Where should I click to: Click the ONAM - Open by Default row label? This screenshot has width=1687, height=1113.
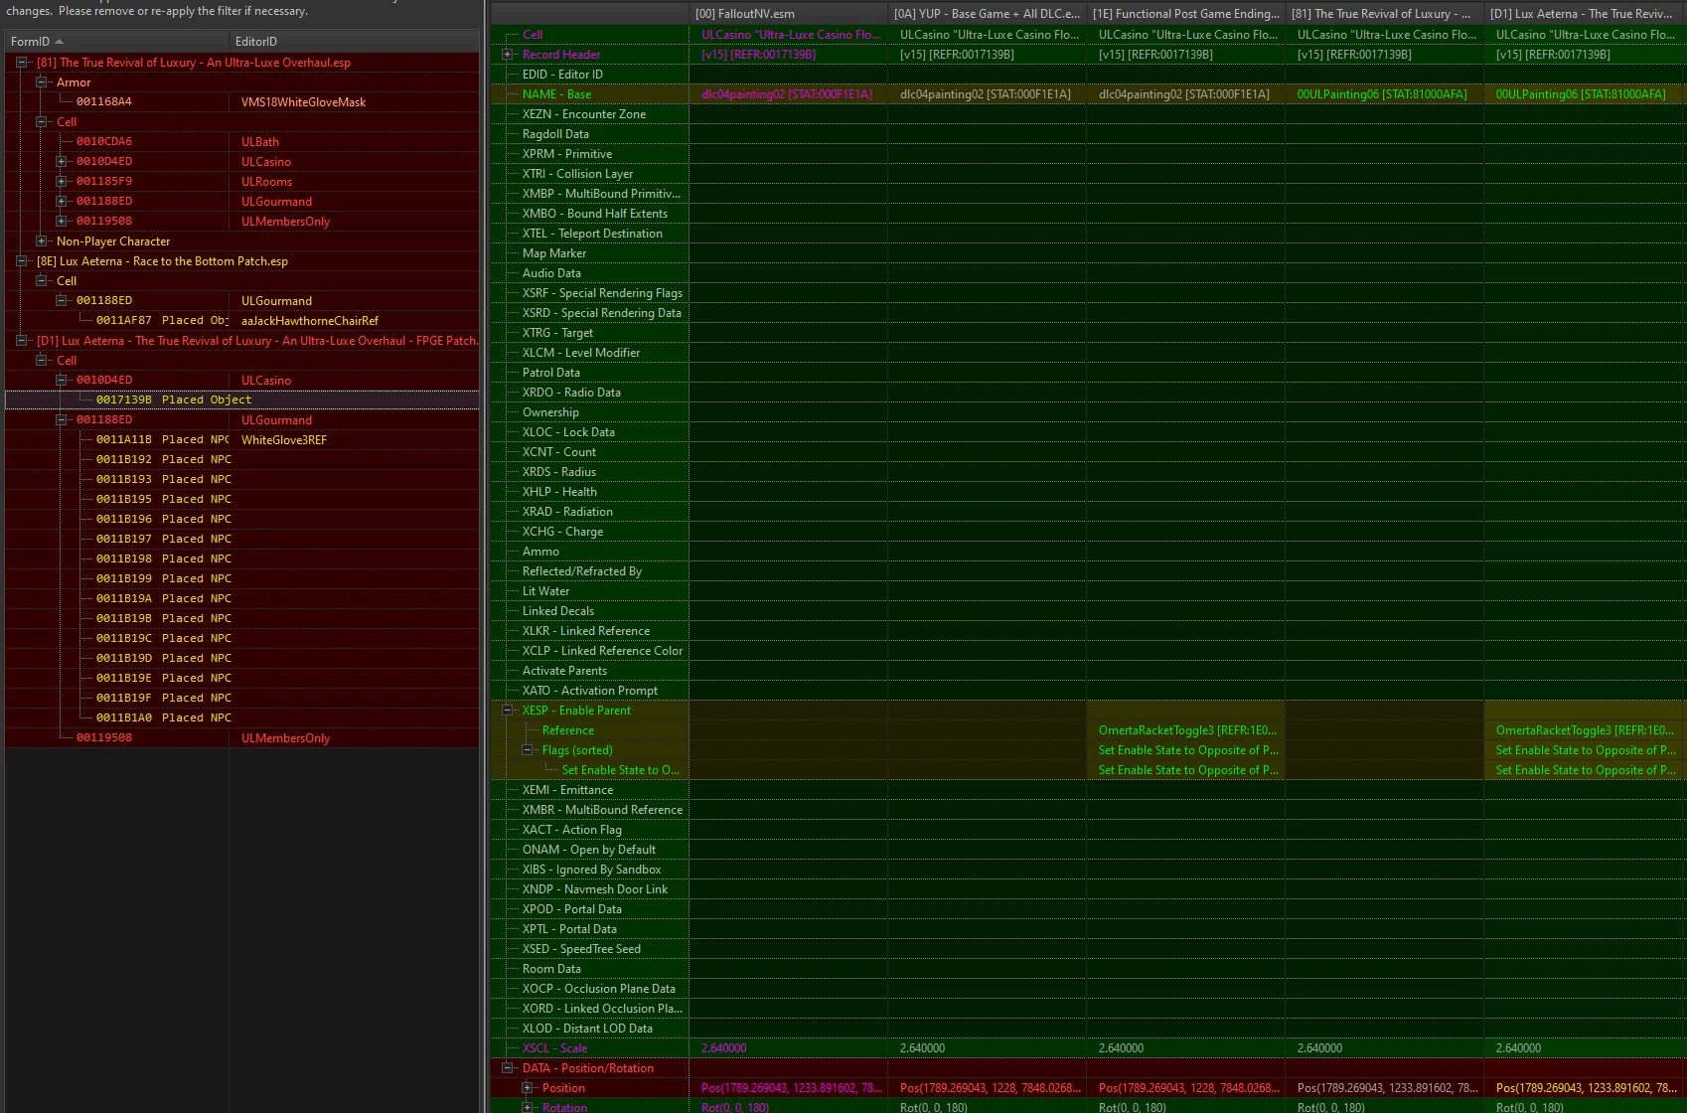589,850
